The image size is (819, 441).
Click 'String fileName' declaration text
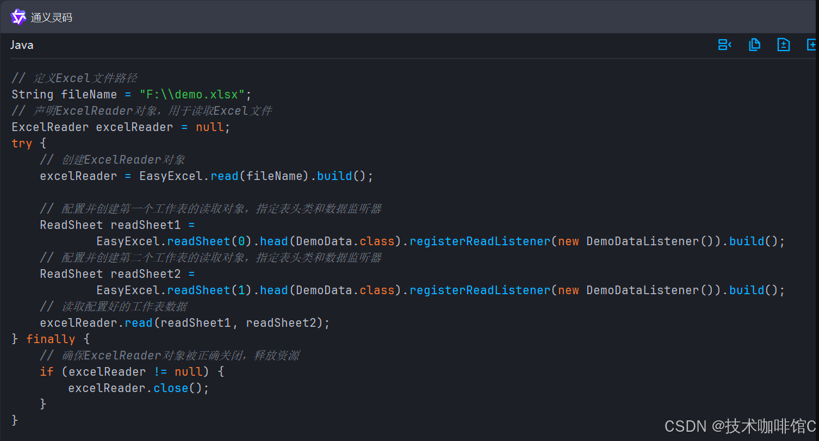pos(64,94)
